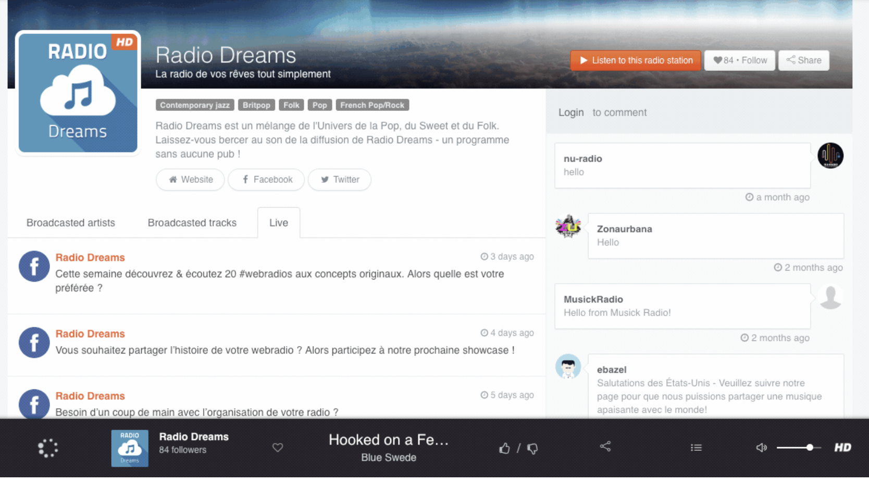The height and width of the screenshot is (482, 869).
Task: Switch to Broadcasted artists tab
Action: point(71,223)
